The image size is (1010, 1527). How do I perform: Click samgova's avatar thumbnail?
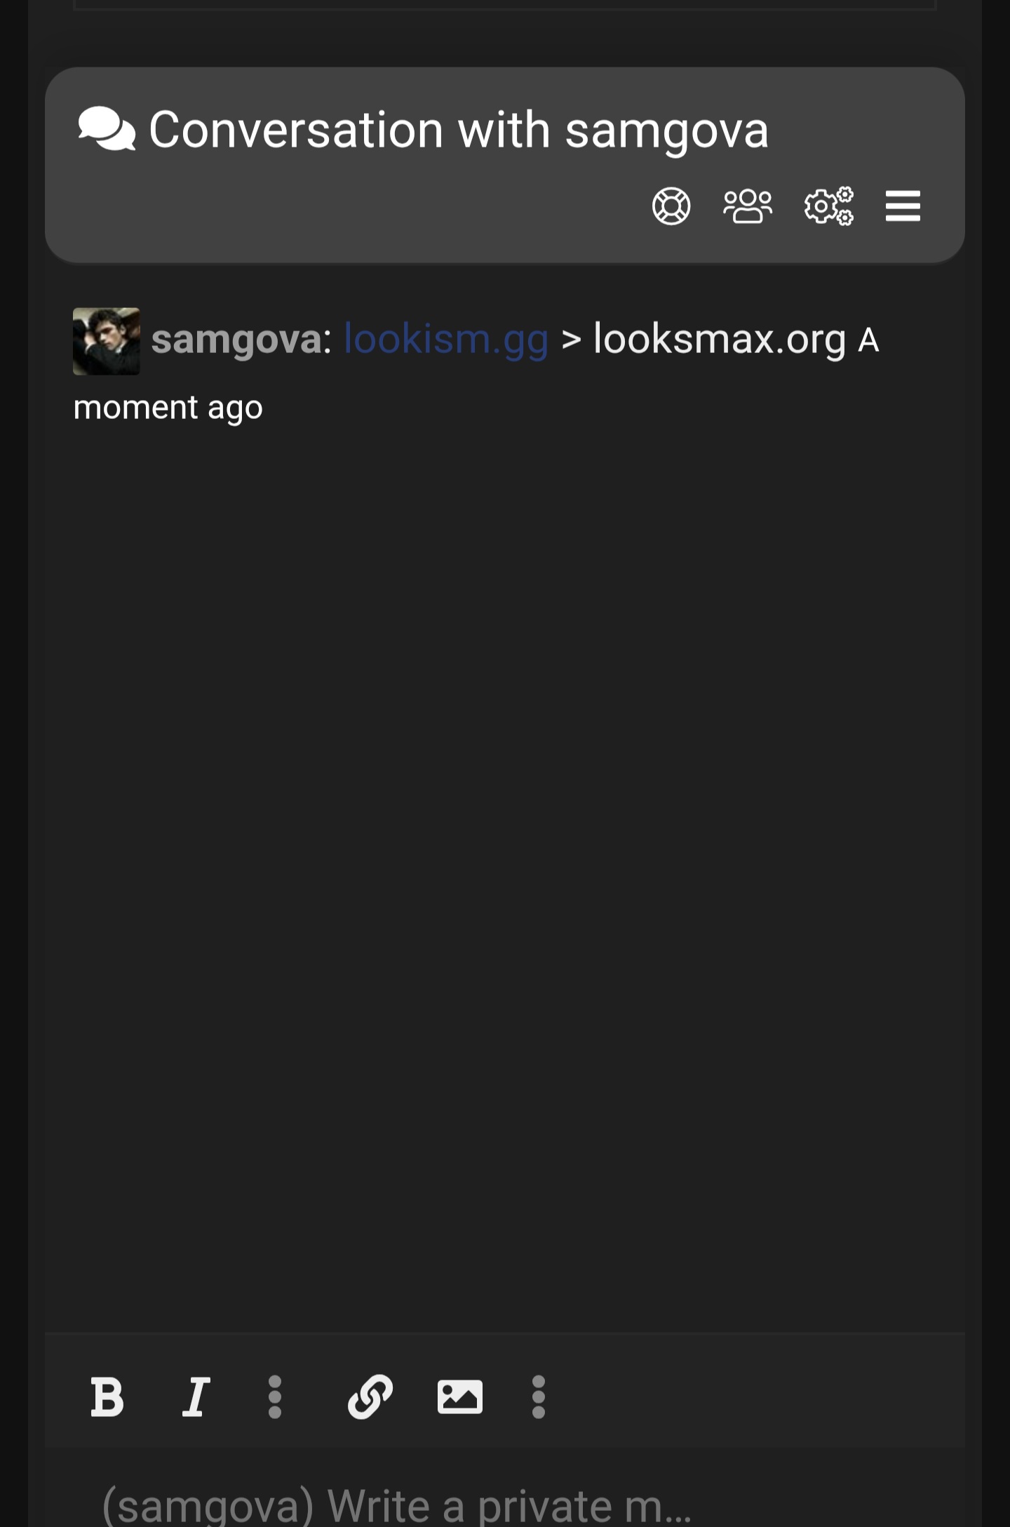point(107,341)
